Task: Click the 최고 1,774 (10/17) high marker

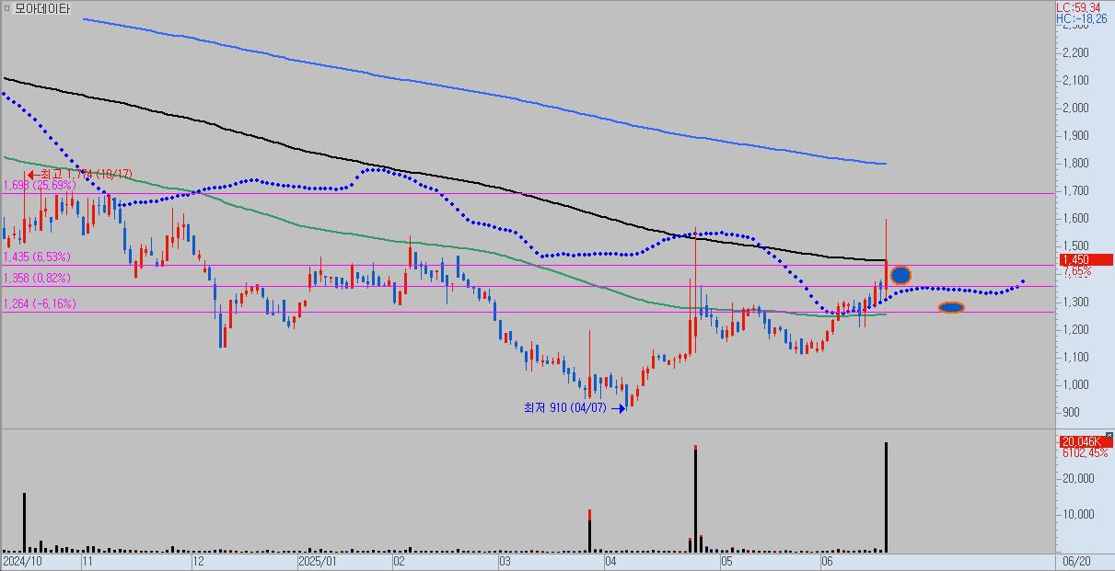Action: [81, 174]
